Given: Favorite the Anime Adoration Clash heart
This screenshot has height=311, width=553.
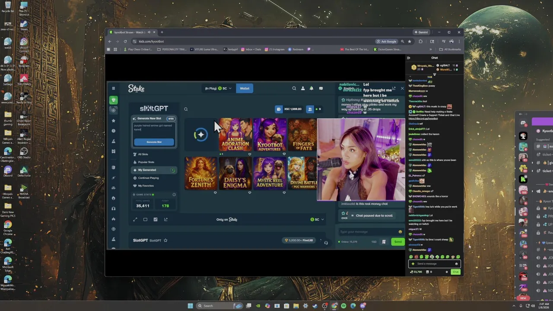Looking at the screenshot, I should pyautogui.click(x=249, y=154).
